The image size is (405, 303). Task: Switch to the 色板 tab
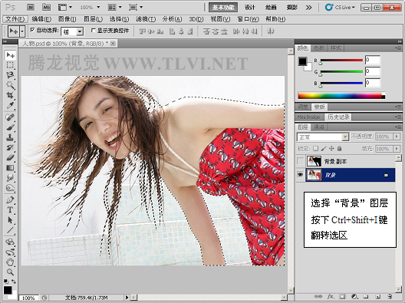[319, 48]
